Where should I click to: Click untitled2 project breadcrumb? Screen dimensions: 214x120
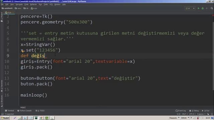click(7, 8)
